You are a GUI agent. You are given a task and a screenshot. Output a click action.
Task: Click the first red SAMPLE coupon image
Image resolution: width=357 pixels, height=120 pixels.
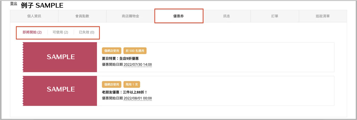click(60, 57)
